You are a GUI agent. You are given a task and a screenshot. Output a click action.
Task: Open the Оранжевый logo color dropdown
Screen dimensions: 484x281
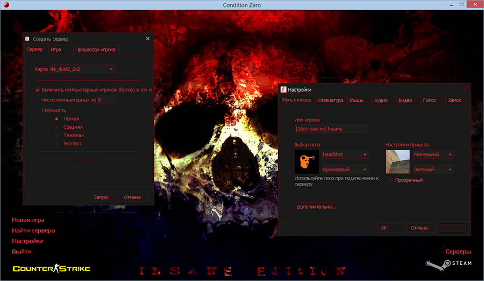(345, 169)
